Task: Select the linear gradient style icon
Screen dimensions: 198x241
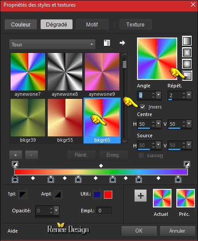Action: coord(187,41)
